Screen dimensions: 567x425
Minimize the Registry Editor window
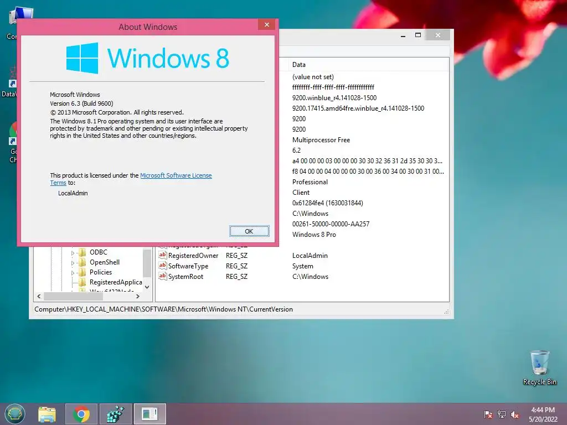click(x=403, y=35)
